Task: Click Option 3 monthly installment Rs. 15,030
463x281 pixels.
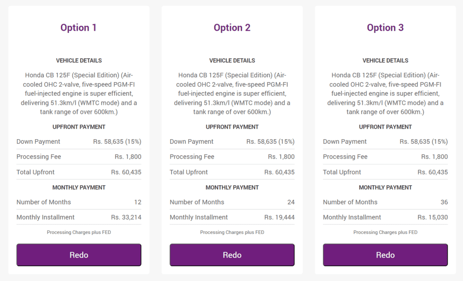Action: (x=433, y=217)
